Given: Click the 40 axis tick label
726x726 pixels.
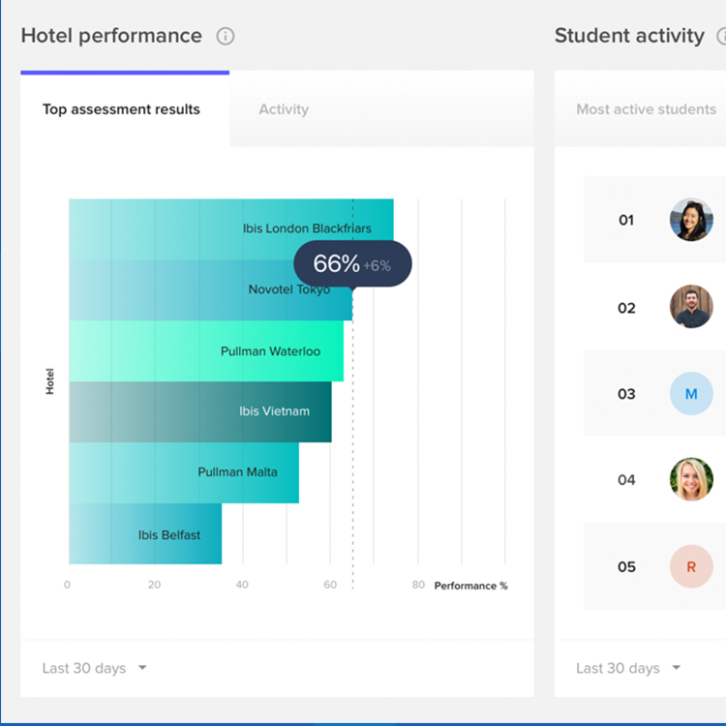Looking at the screenshot, I should coord(242,585).
